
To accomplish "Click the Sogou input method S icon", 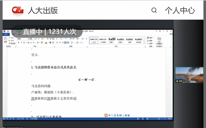I will coord(106,115).
